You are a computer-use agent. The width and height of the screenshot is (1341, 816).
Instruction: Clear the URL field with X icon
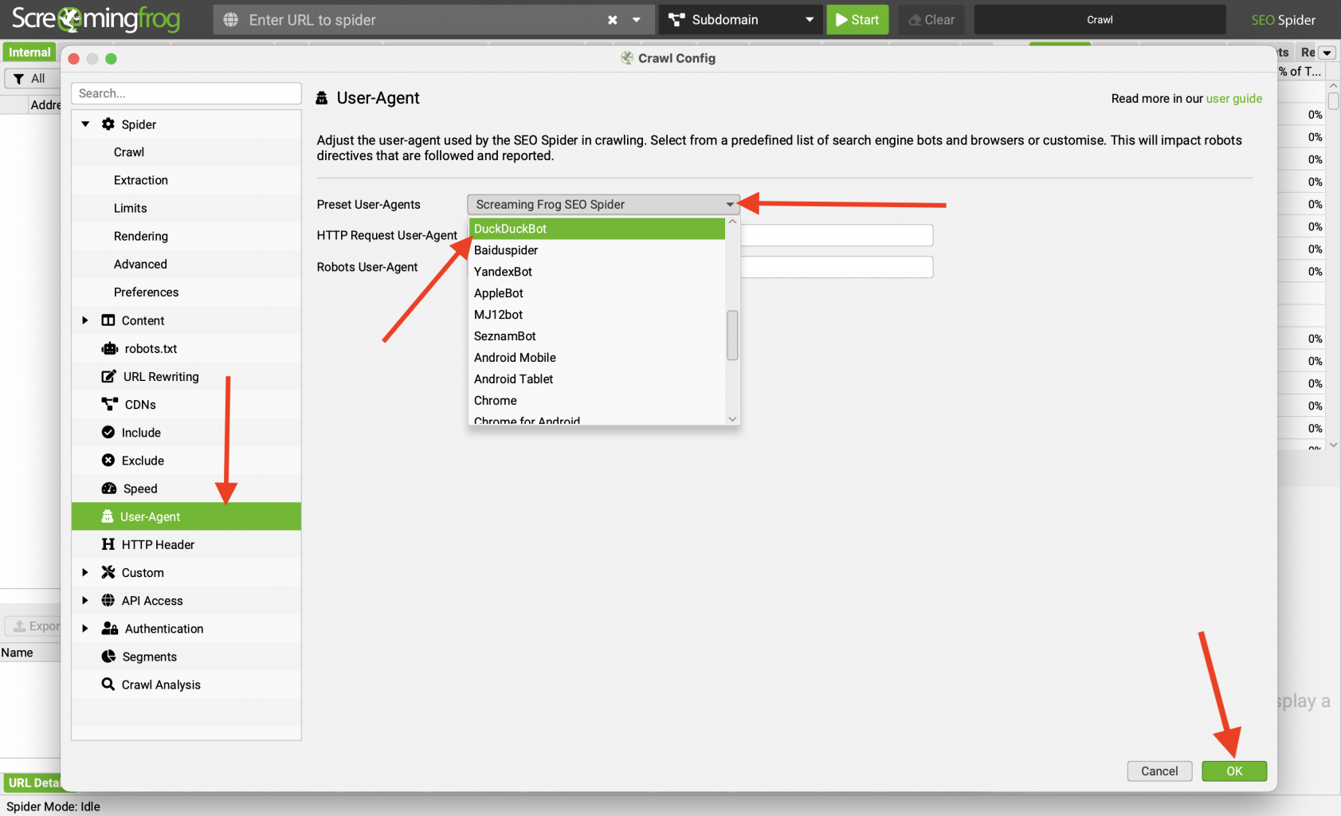click(612, 20)
